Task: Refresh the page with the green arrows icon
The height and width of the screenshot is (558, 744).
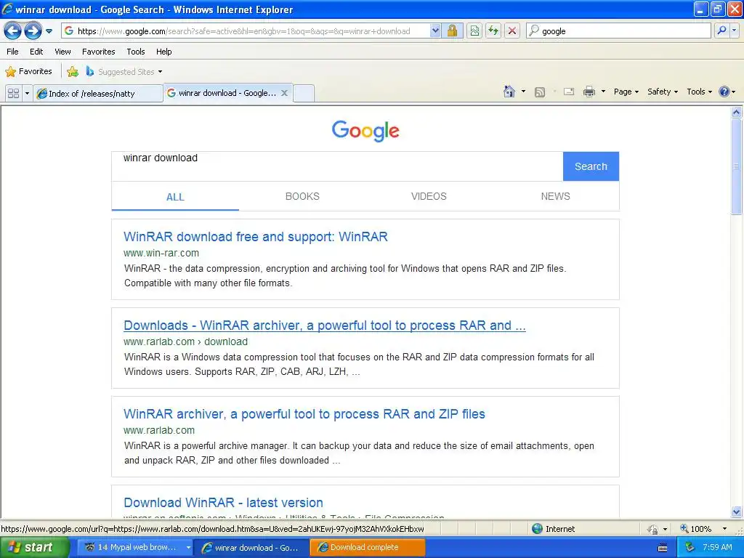Action: click(x=493, y=31)
